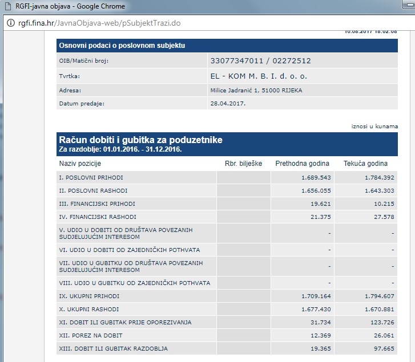
Task: Click previous year value 1.709.164 for Ukupni prihodi
Action: [x=312, y=296]
